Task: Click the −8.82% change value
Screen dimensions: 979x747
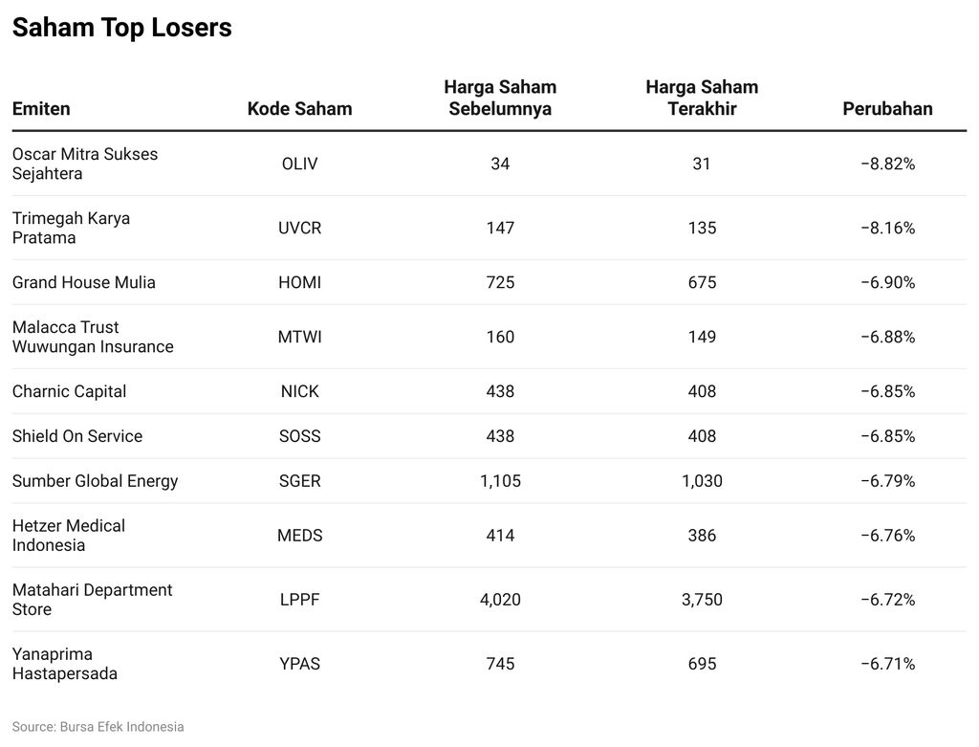Action: (x=887, y=164)
